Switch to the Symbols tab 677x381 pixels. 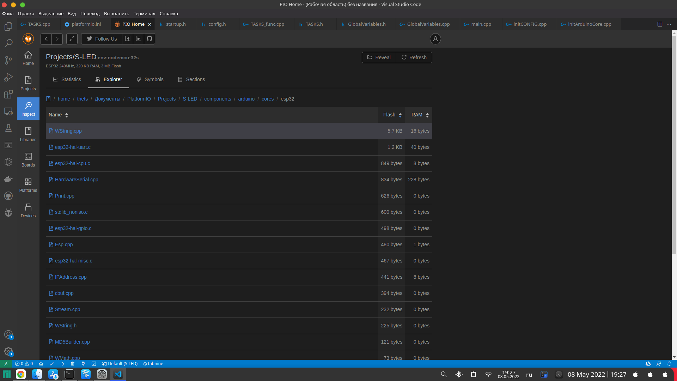(150, 79)
